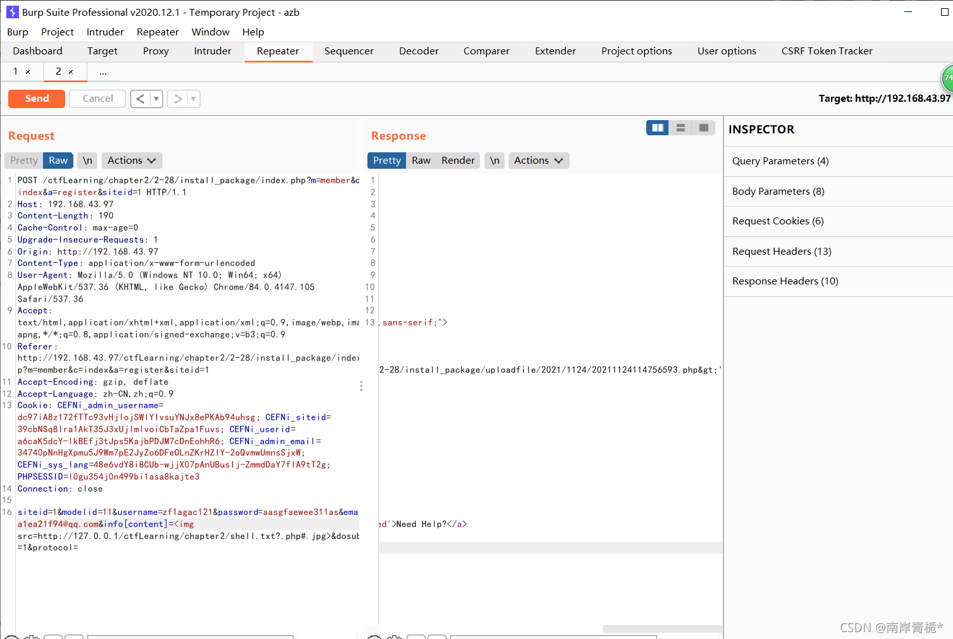953x639 pixels.
Task: Close Repeater tab 2
Action: (x=71, y=72)
